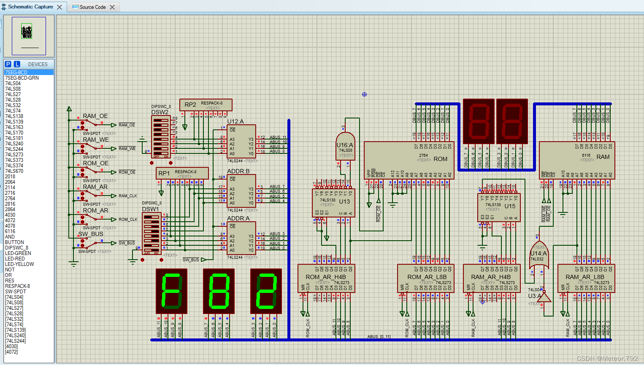
Task: Click red display above DBUS 7-4 pins
Action: pos(479,122)
